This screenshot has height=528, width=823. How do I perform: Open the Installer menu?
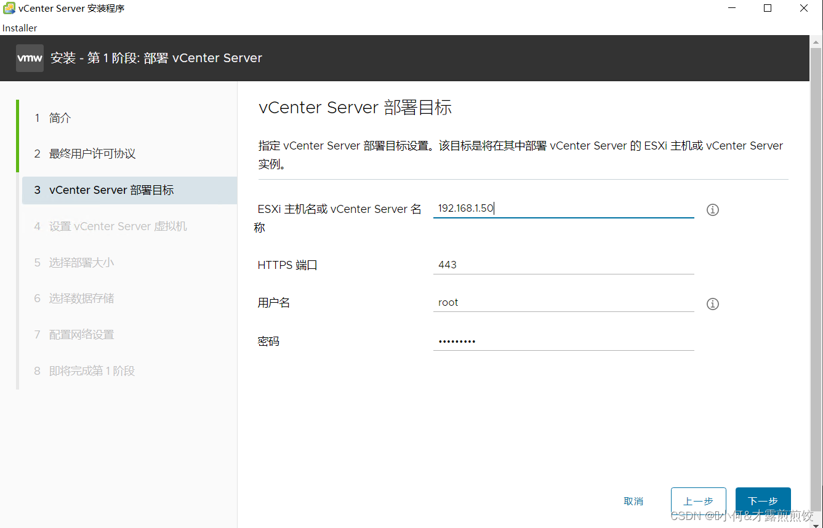click(x=20, y=28)
